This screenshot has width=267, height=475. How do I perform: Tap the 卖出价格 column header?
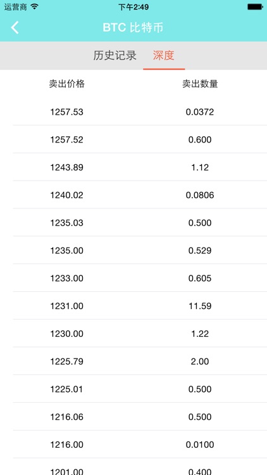point(67,84)
